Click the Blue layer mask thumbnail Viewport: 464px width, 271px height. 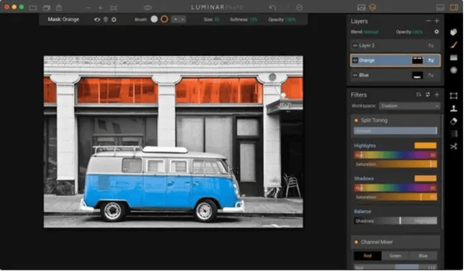click(x=417, y=75)
